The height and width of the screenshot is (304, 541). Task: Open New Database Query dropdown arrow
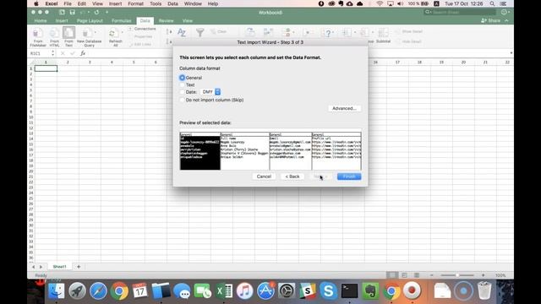click(x=95, y=33)
